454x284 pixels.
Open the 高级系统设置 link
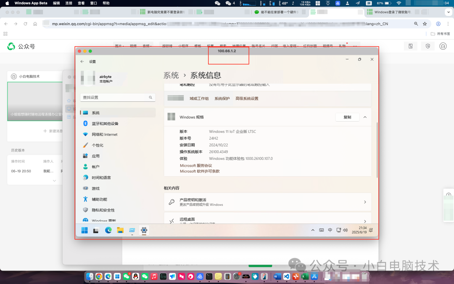tap(247, 98)
